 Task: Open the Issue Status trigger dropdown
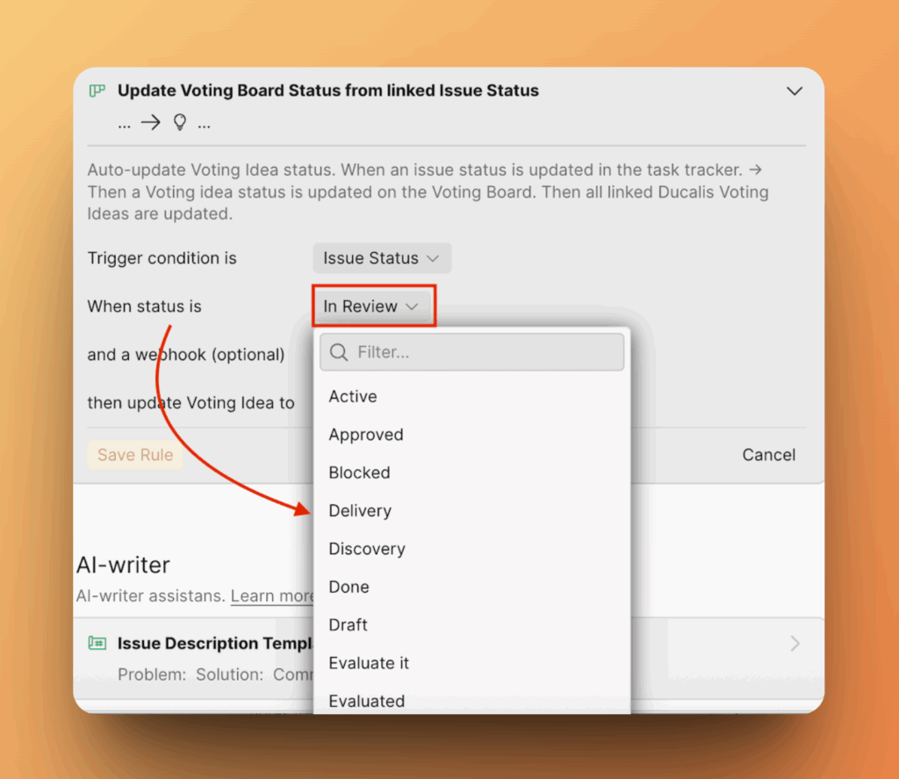(381, 257)
